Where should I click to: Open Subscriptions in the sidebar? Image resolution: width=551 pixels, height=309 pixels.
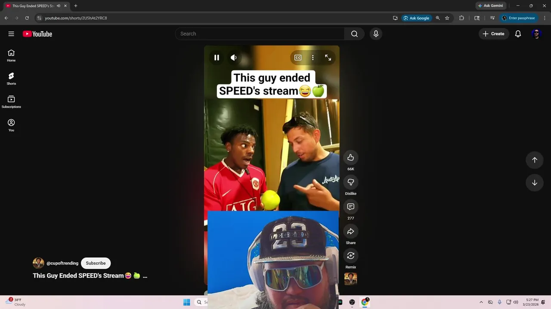pyautogui.click(x=11, y=102)
